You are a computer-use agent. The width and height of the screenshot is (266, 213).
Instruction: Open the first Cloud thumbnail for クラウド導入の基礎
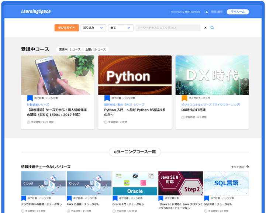click(44, 183)
